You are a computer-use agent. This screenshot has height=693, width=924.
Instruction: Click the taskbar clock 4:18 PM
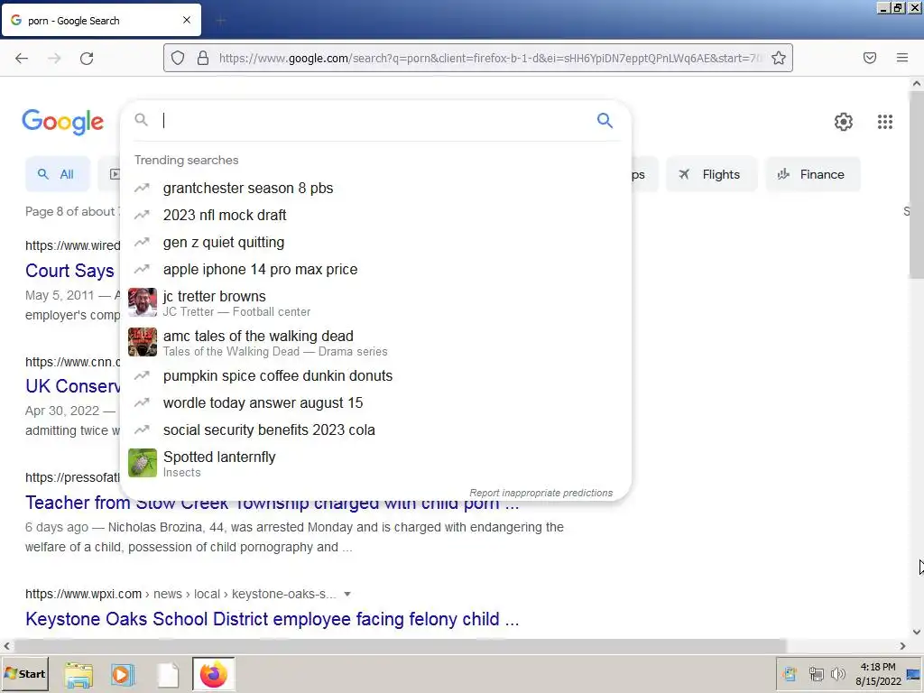pos(877,667)
